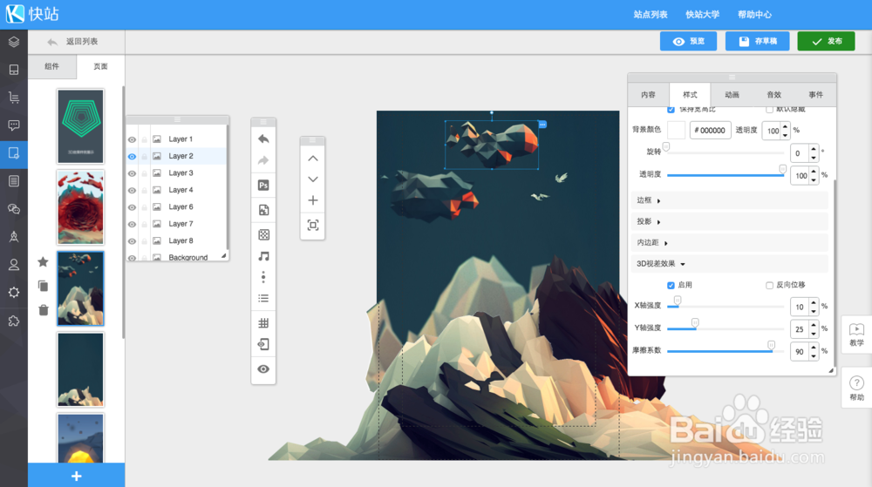Open the puzzle plugin sidebar icon
872x487 pixels.
pyautogui.click(x=14, y=321)
